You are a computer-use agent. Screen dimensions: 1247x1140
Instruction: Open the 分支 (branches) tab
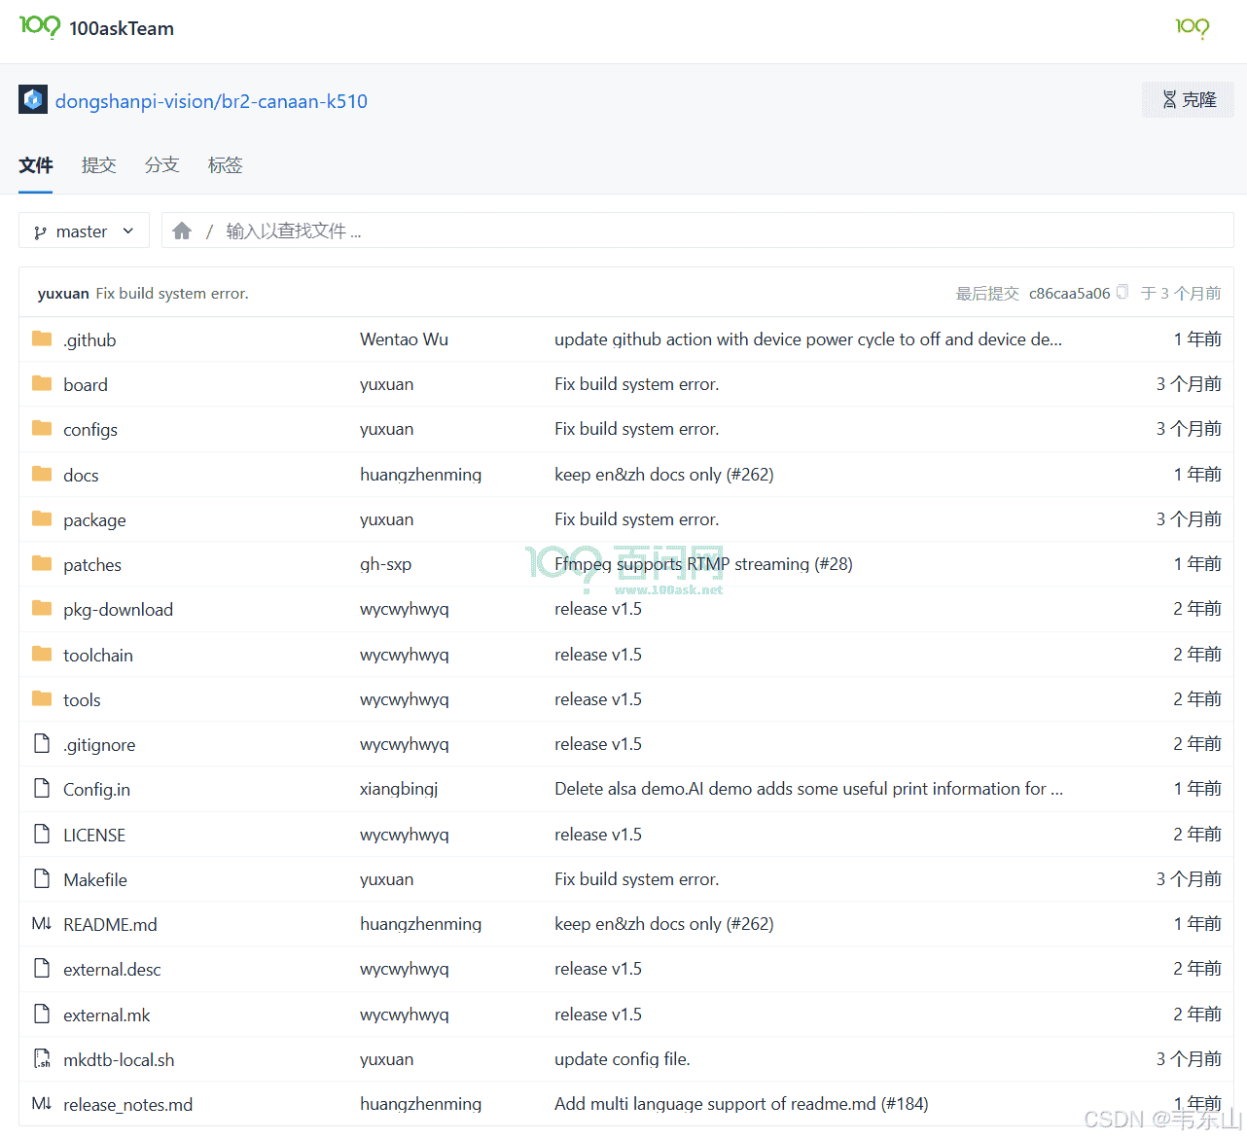pos(161,165)
